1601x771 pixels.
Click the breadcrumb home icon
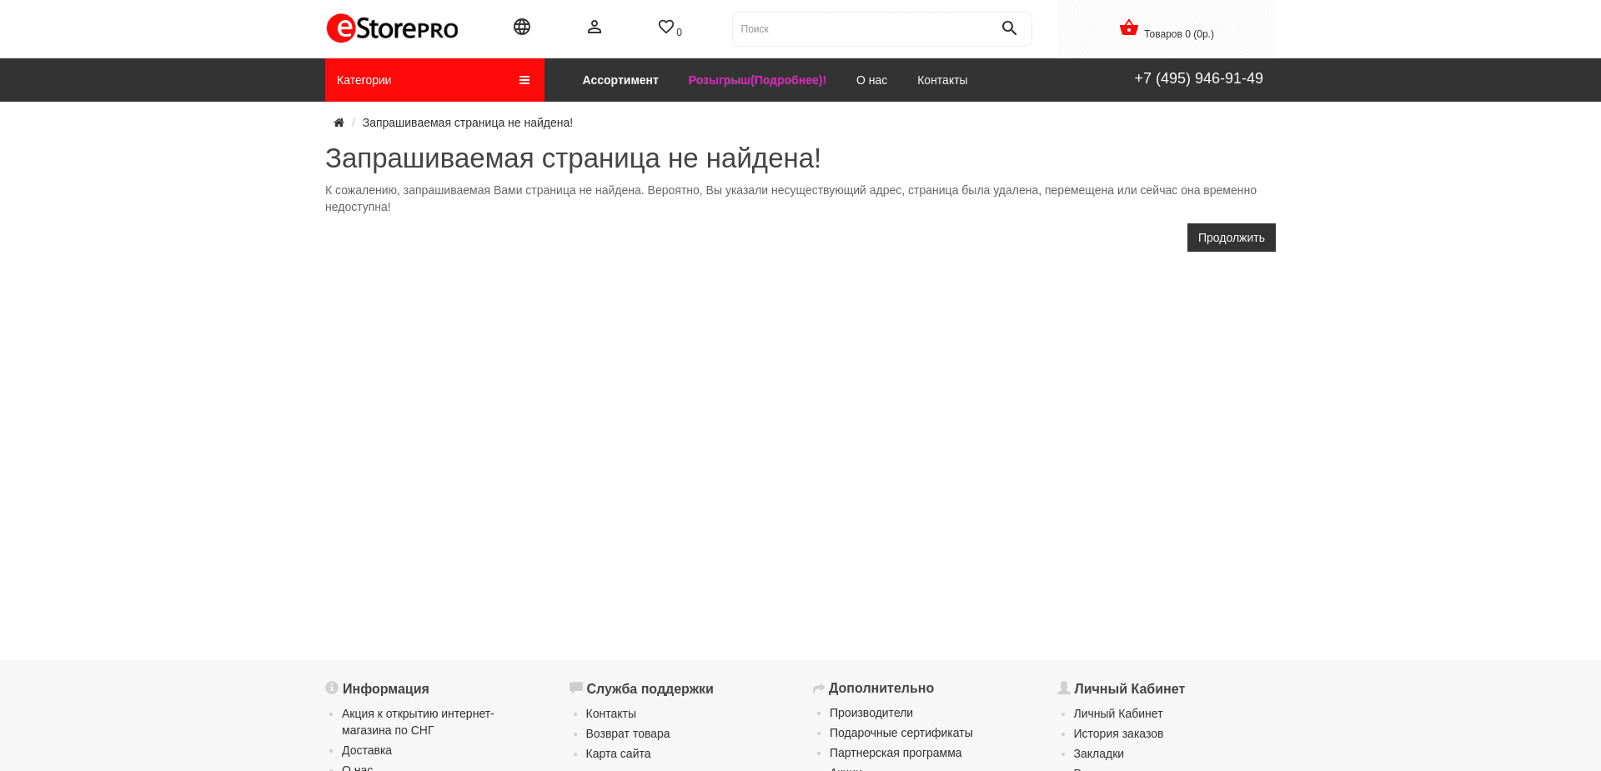point(339,122)
